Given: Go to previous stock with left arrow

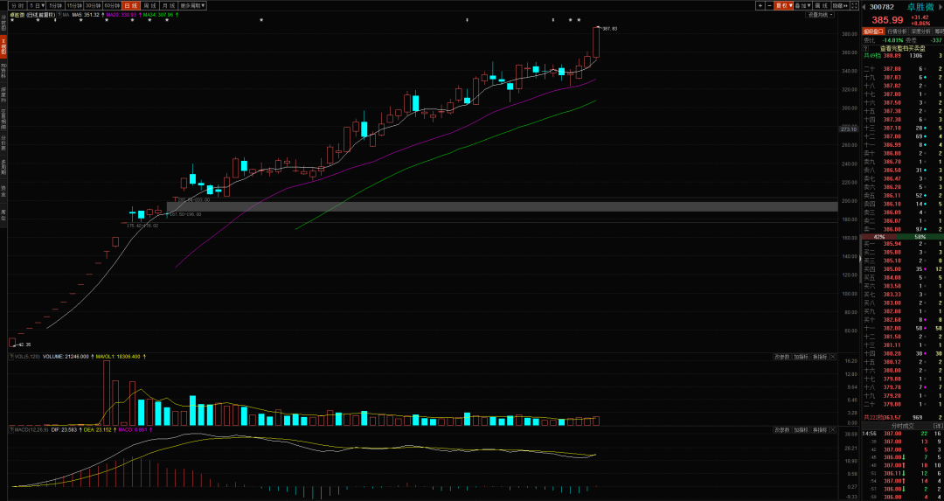Looking at the screenshot, I should (864, 7).
